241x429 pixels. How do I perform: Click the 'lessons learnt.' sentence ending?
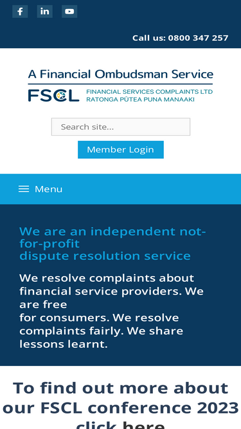64,344
